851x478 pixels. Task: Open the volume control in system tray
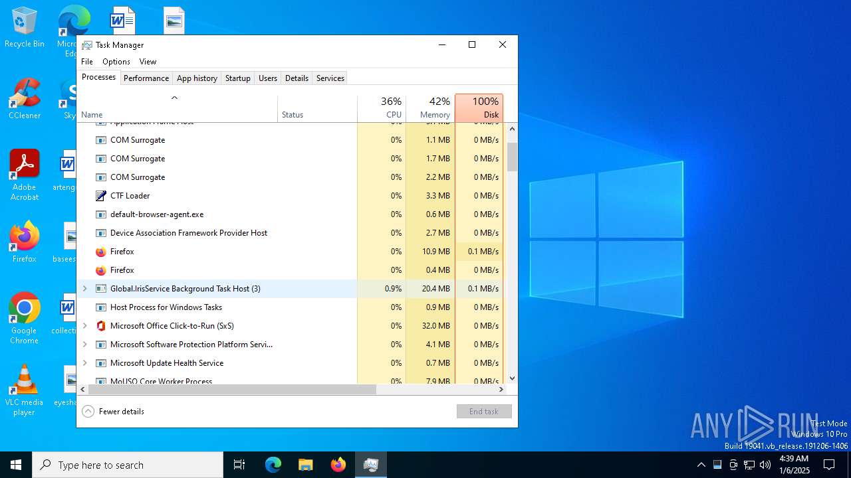(765, 465)
